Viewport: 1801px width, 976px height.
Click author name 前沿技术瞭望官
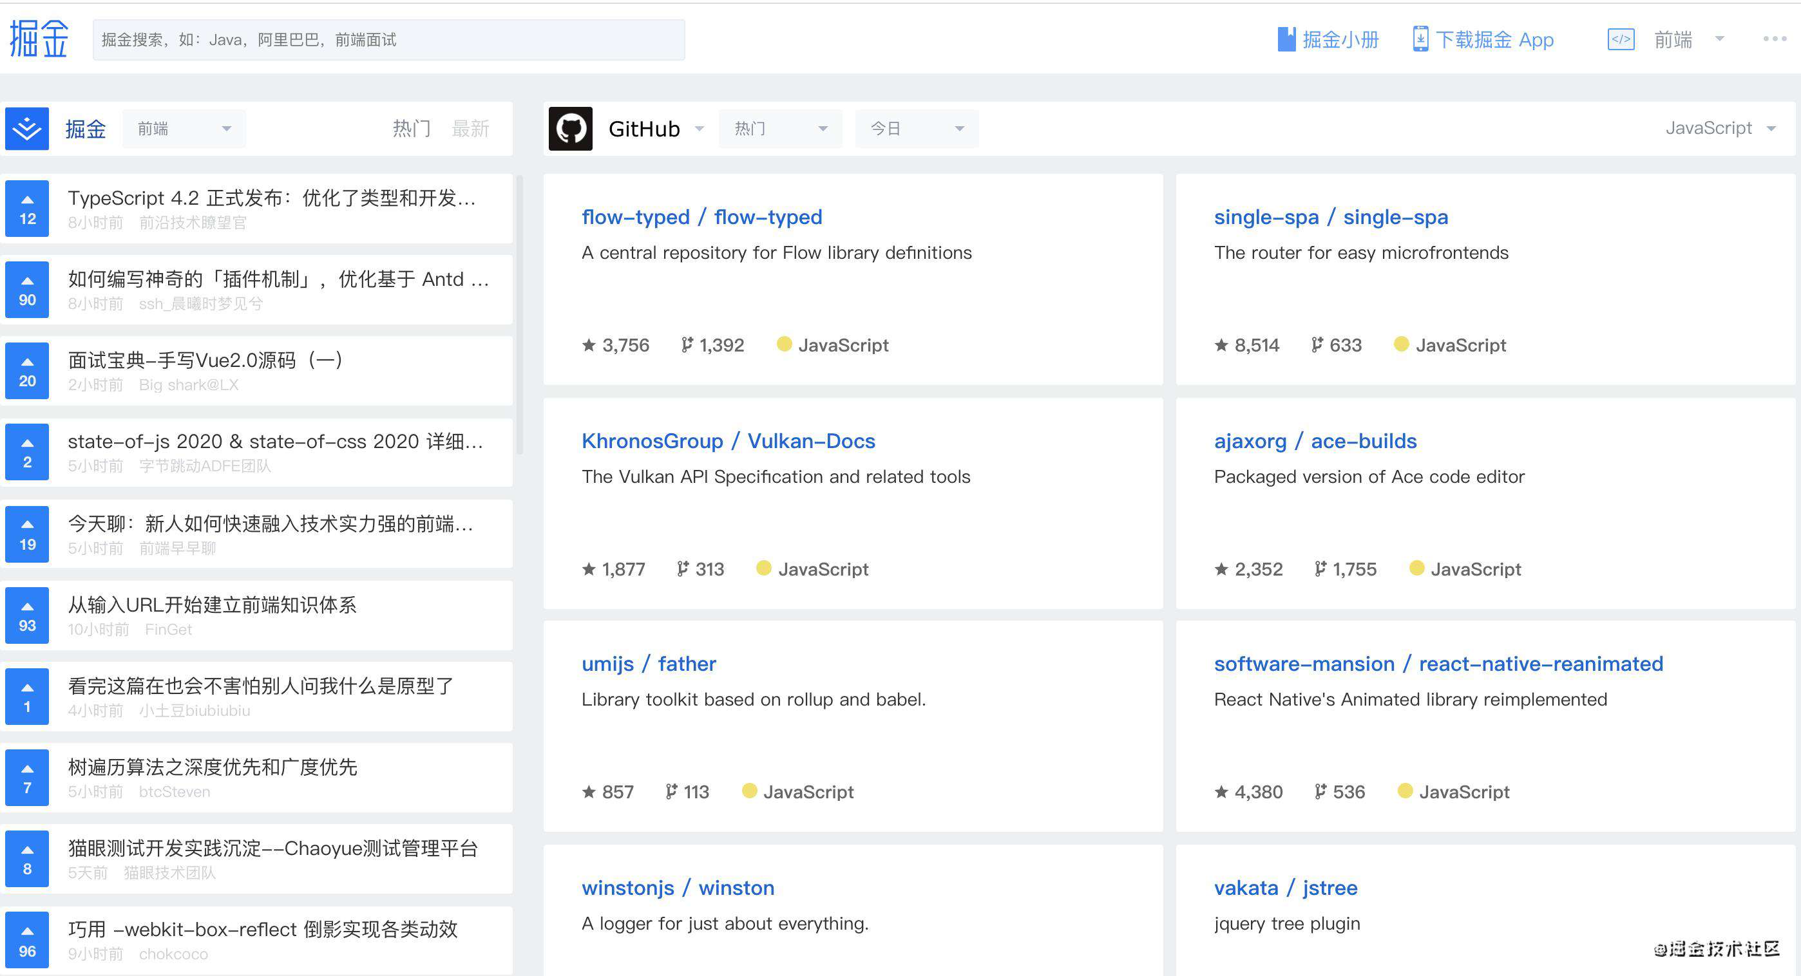click(193, 223)
